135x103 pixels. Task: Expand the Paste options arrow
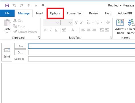[7, 33]
